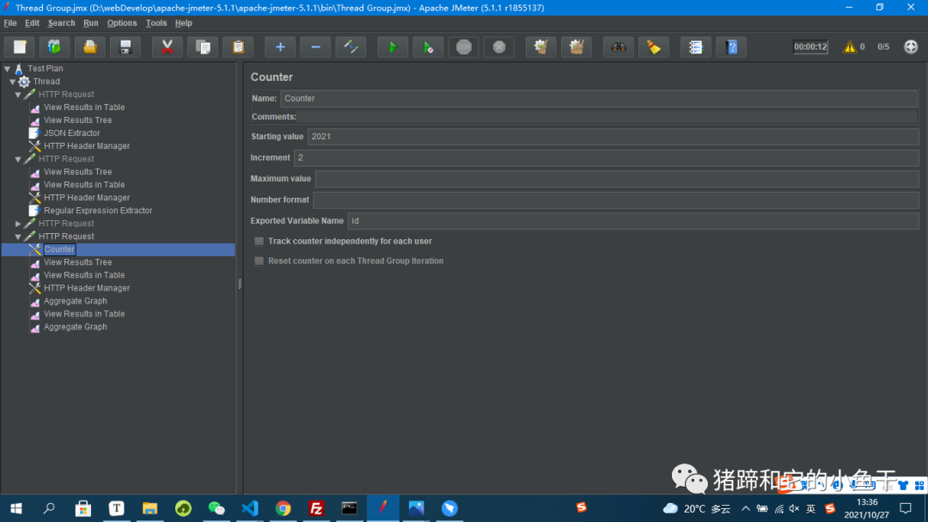Select the Test Plan tree item
The image size is (928, 522).
45,69
